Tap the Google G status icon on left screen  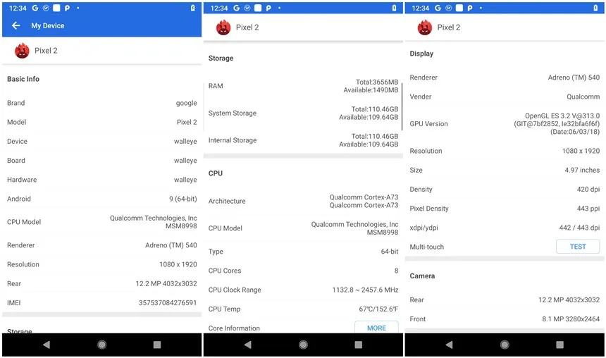(x=35, y=8)
